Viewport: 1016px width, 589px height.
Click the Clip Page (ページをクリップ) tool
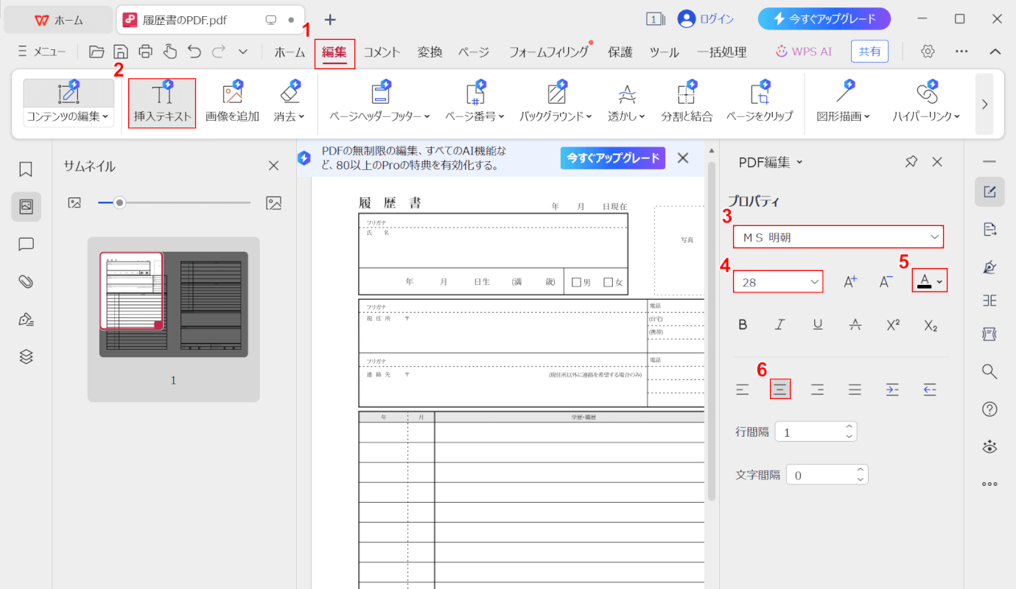coord(760,103)
